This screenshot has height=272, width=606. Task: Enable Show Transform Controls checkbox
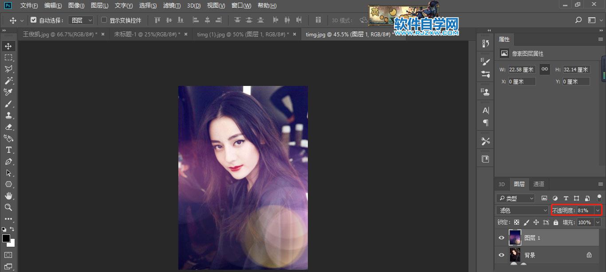pos(104,20)
